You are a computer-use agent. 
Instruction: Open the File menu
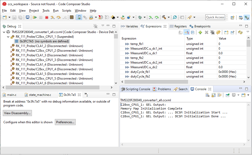[4, 11]
